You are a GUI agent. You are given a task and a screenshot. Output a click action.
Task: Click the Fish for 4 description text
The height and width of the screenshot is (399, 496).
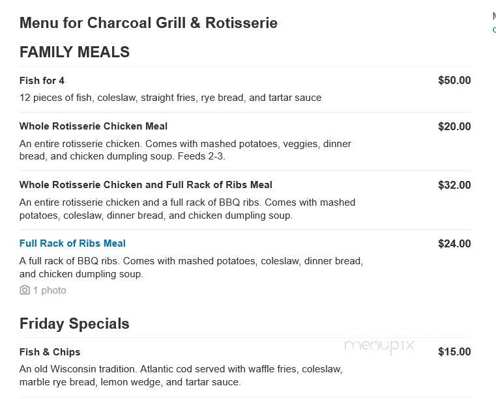coord(171,98)
